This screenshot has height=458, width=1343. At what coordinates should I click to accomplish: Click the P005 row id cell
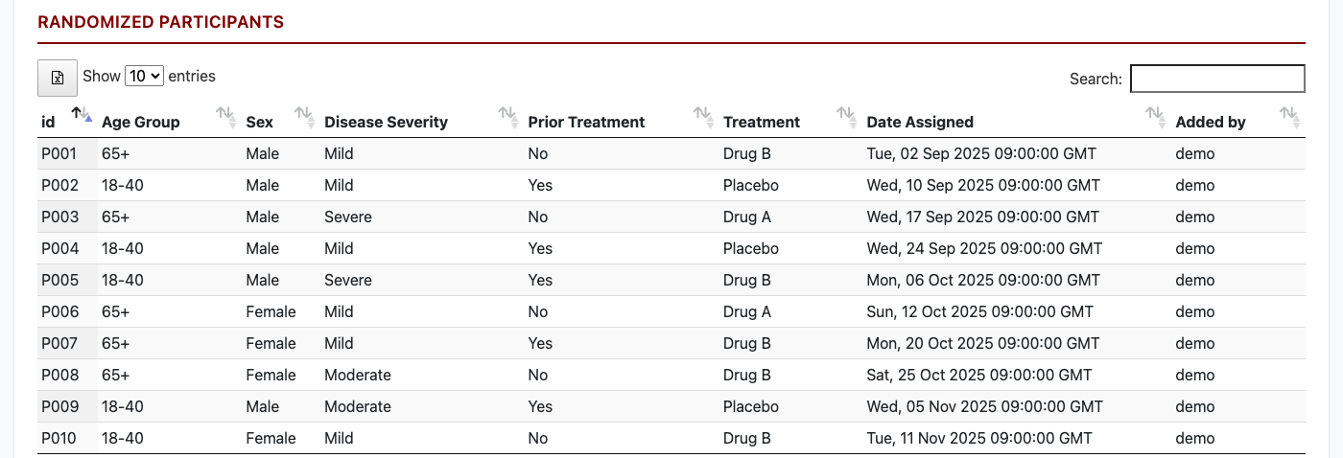[59, 280]
